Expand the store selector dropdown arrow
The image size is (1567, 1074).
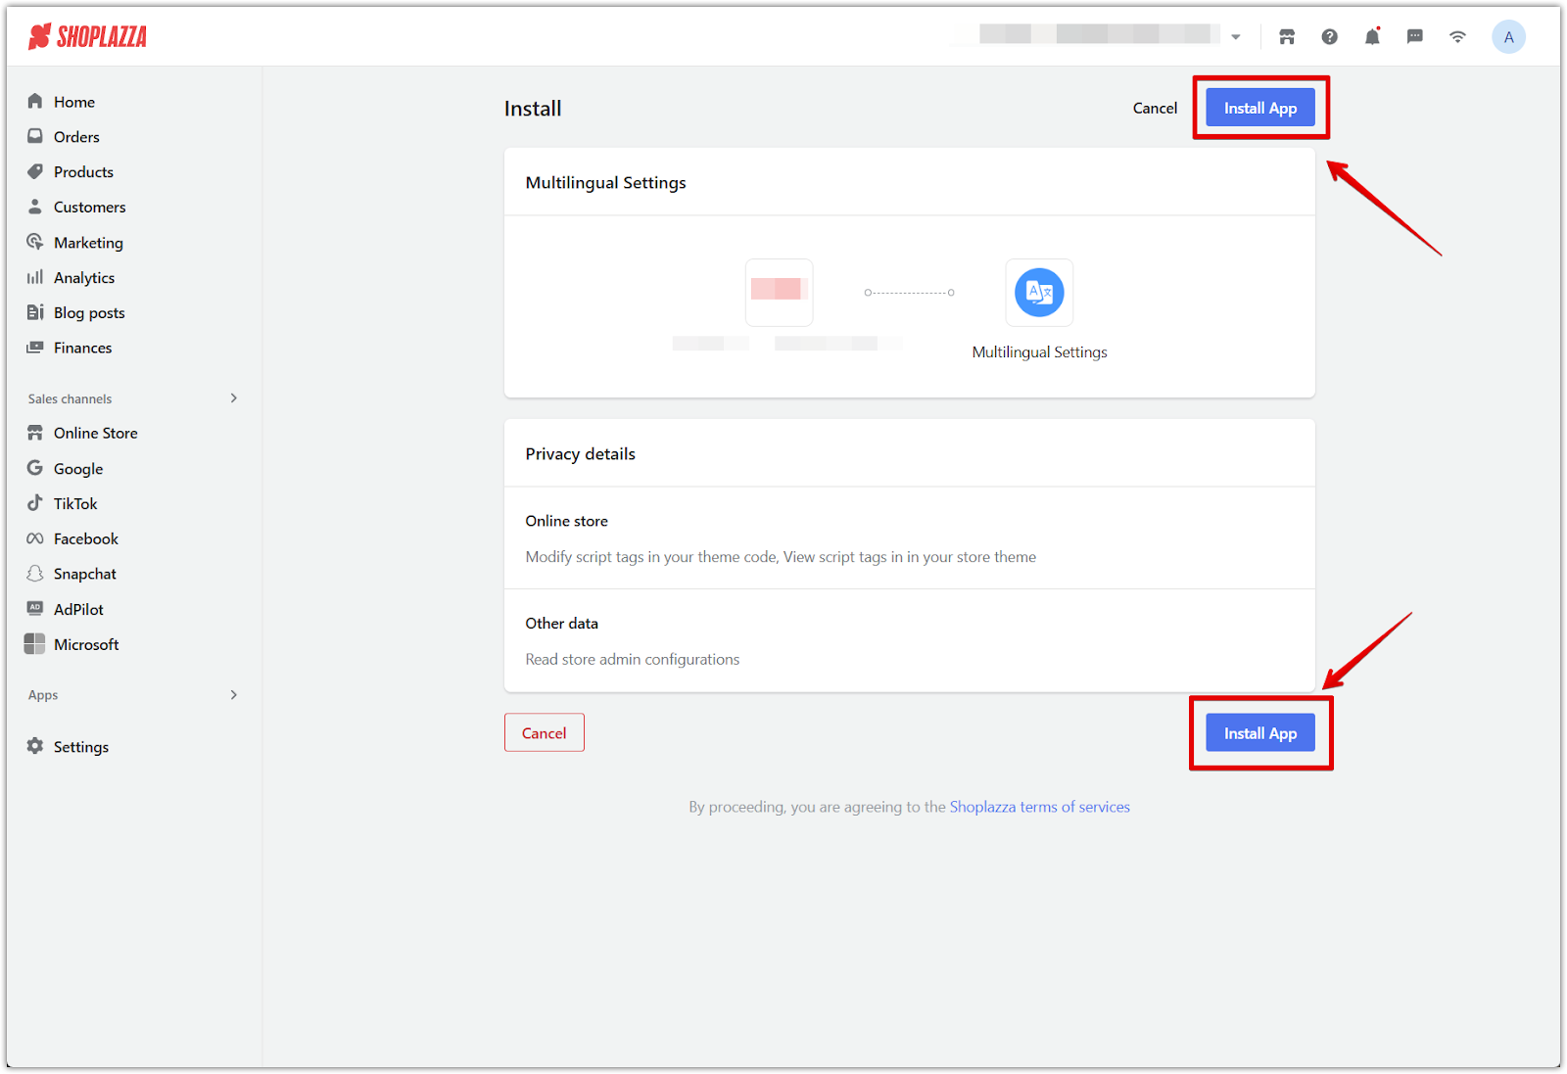pos(1236,37)
